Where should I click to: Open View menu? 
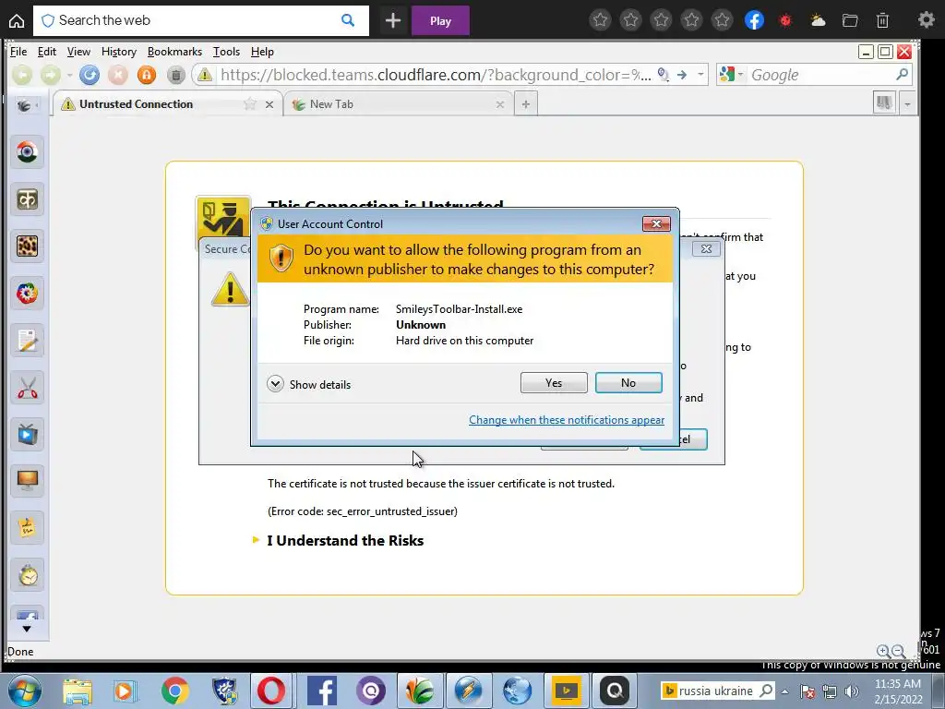coord(78,52)
